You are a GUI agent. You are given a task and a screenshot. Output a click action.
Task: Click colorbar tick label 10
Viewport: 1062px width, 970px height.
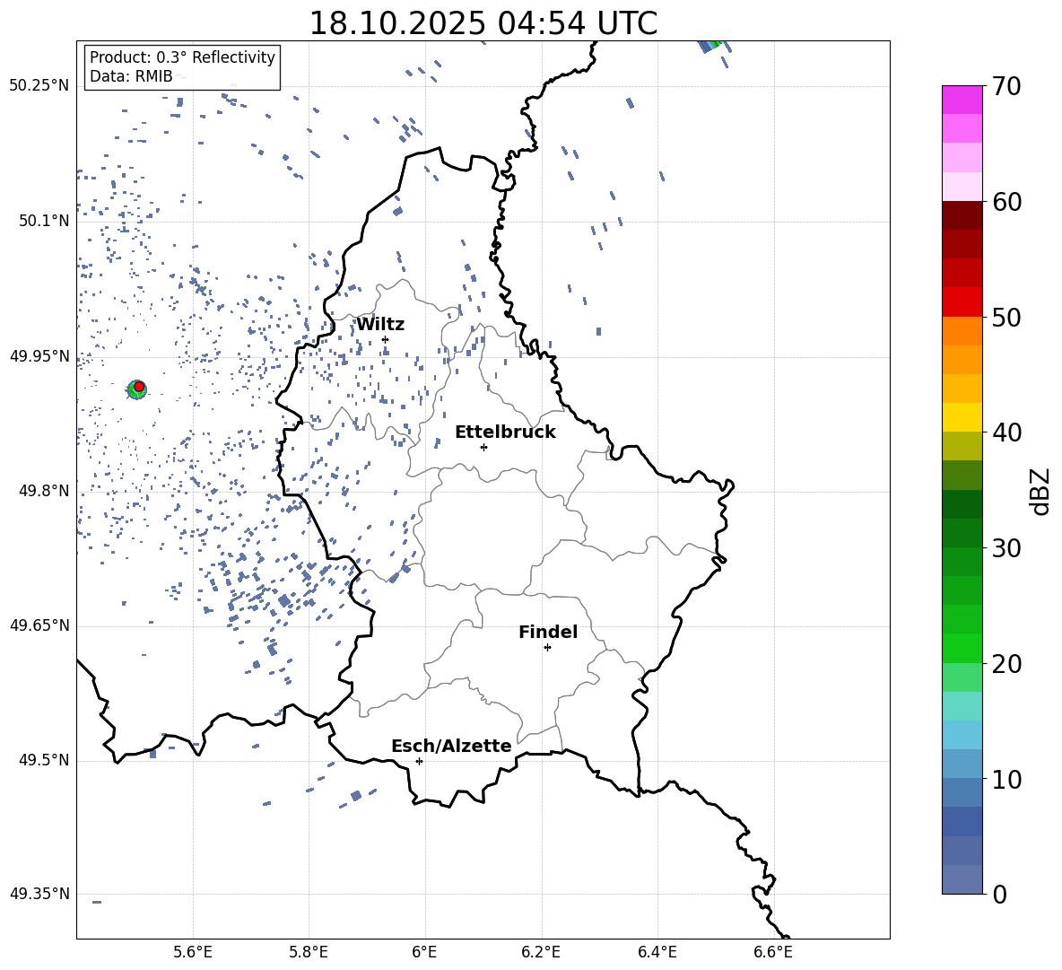pos(1006,779)
